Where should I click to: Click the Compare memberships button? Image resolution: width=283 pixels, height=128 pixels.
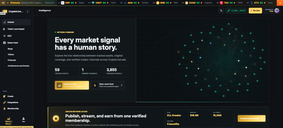(251, 118)
